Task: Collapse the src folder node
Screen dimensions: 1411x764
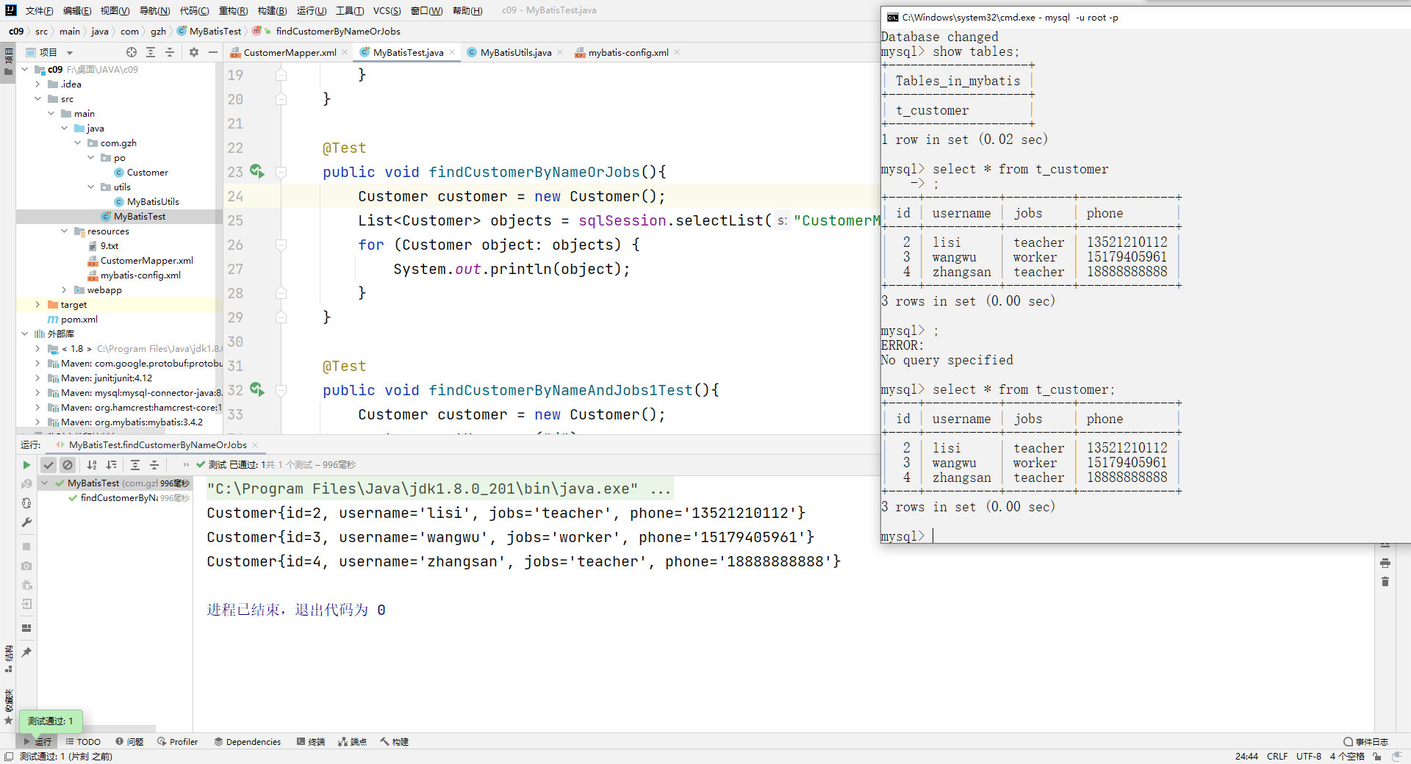Action: coord(38,99)
